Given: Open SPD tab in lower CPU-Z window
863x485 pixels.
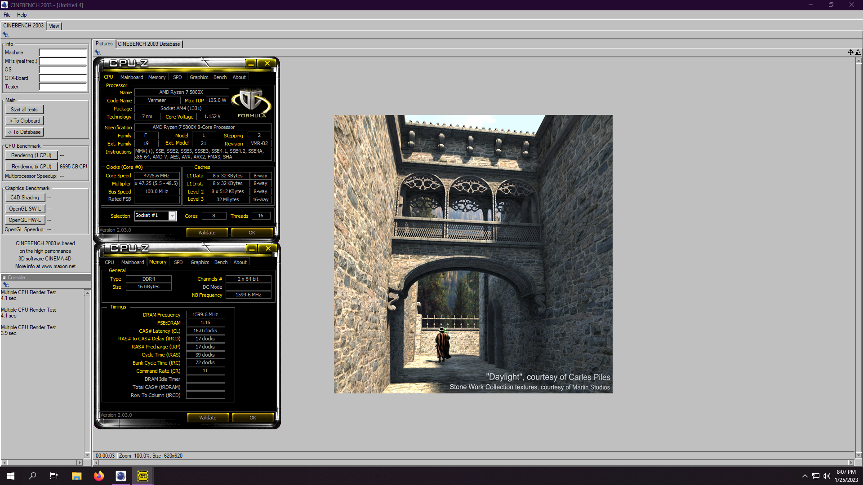Looking at the screenshot, I should click(x=178, y=262).
